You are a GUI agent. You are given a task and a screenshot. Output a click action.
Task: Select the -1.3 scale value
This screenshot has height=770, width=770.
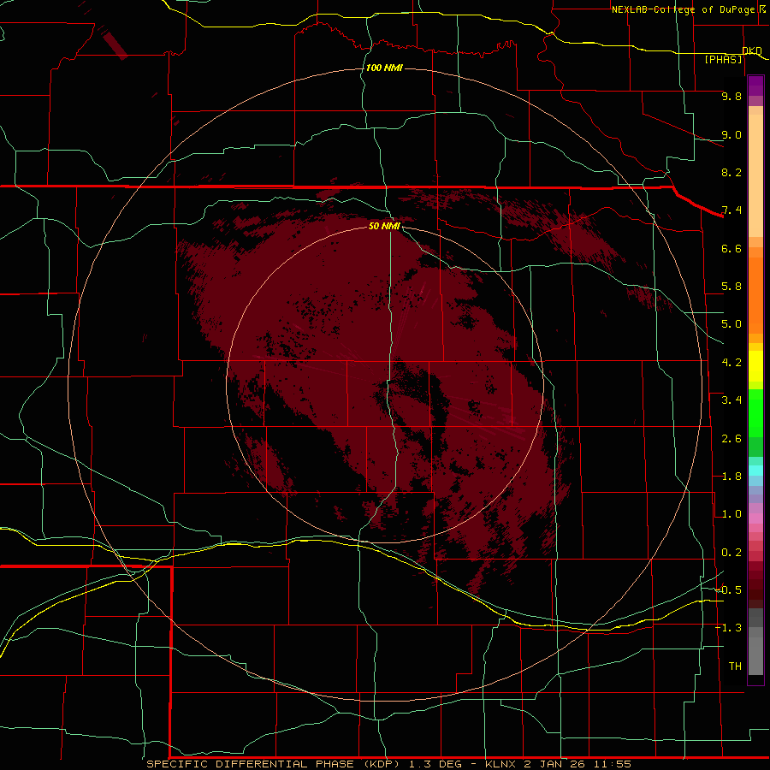pos(728,628)
